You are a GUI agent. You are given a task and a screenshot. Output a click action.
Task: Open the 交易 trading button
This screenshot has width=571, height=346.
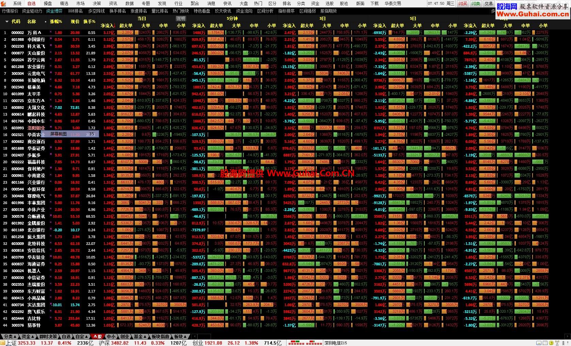489,3
